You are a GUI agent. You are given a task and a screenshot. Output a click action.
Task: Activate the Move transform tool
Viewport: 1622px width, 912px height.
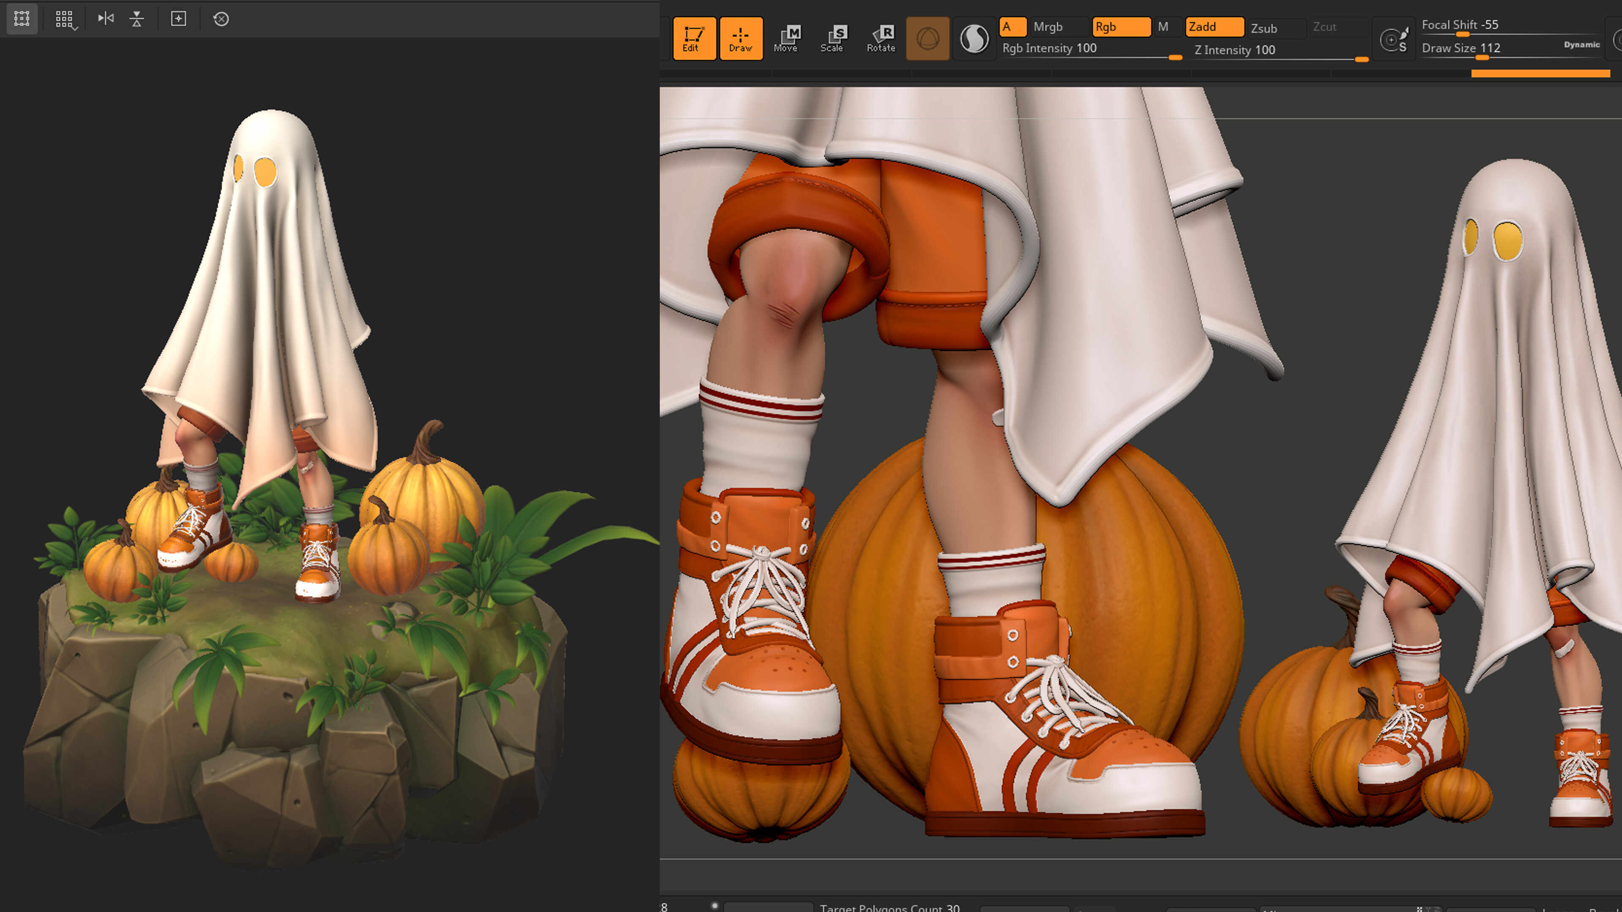pyautogui.click(x=787, y=38)
